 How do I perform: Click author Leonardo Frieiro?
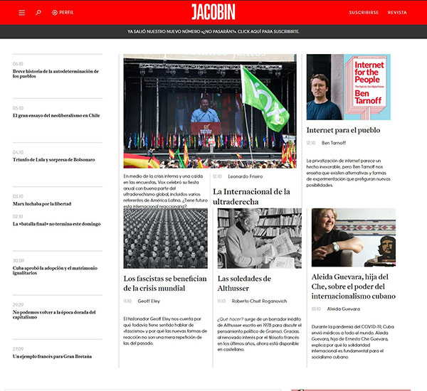(246, 176)
